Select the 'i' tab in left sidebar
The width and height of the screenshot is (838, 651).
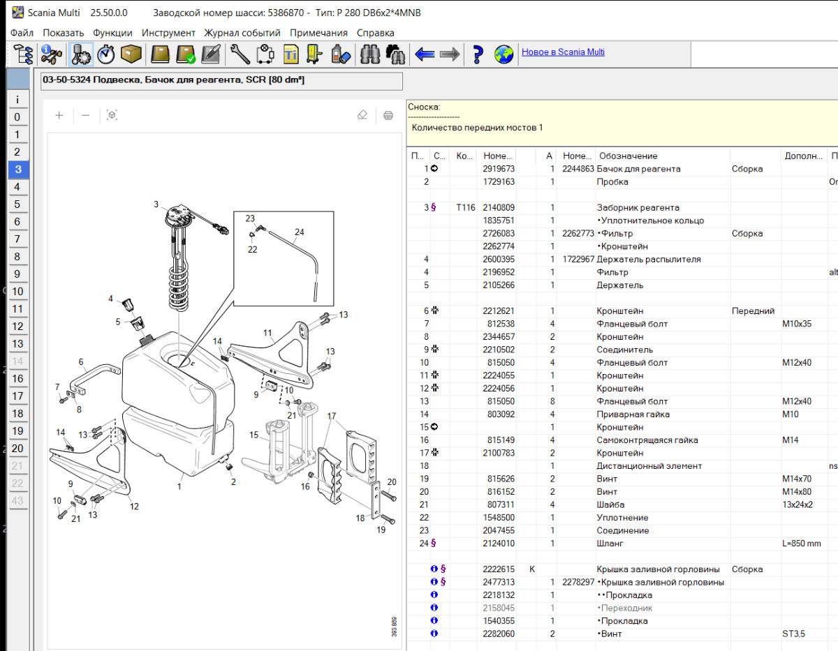coord(17,100)
